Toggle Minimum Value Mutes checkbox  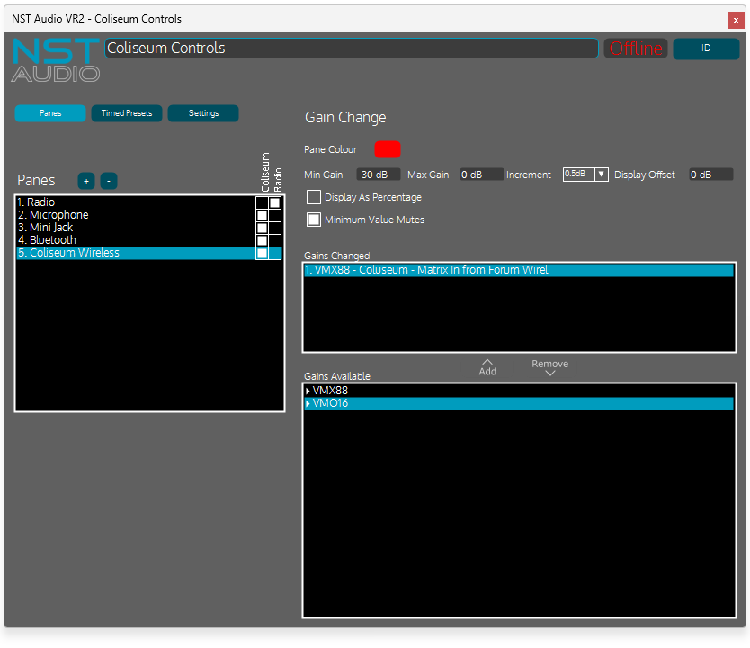[x=314, y=219]
